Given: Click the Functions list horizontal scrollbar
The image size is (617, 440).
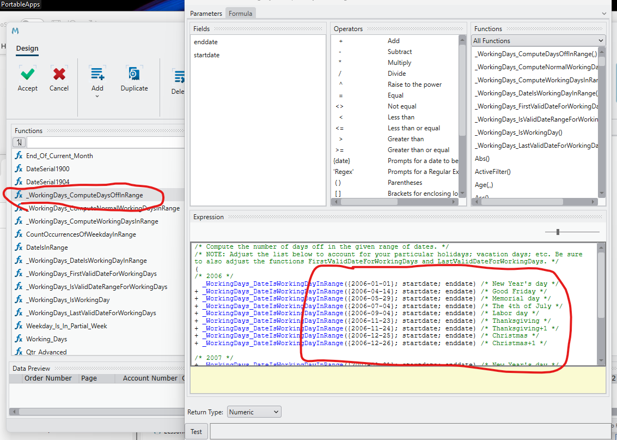Looking at the screenshot, I should 535,201.
